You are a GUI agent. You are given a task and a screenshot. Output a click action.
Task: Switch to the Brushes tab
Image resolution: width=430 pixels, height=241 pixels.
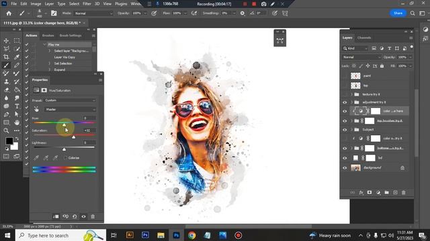[48, 35]
